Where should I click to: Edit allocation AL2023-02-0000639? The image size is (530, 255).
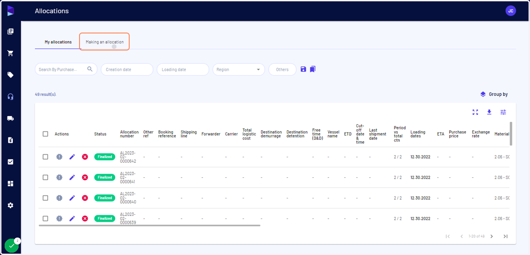pyautogui.click(x=72, y=218)
